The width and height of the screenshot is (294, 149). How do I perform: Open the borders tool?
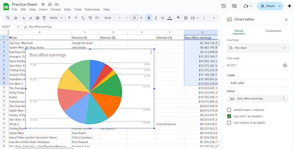coord(186,18)
